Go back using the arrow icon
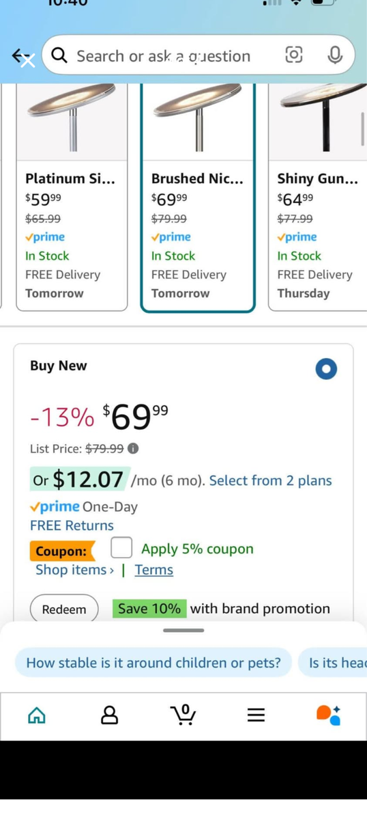The image size is (367, 820). click(22, 57)
